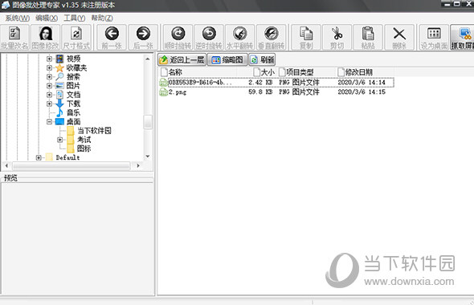Select 桌面 in the folder tree

click(73, 122)
